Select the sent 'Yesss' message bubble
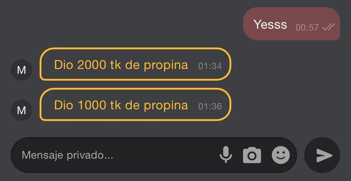Screen dimensions: 351x181 (292, 24)
